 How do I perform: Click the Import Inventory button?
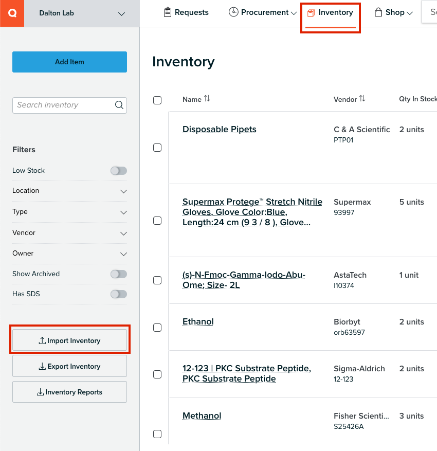pyautogui.click(x=69, y=340)
